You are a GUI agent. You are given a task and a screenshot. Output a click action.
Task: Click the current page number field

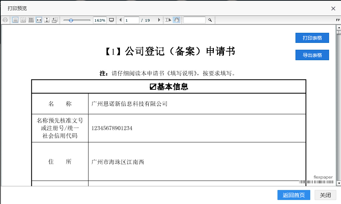(x=131, y=20)
